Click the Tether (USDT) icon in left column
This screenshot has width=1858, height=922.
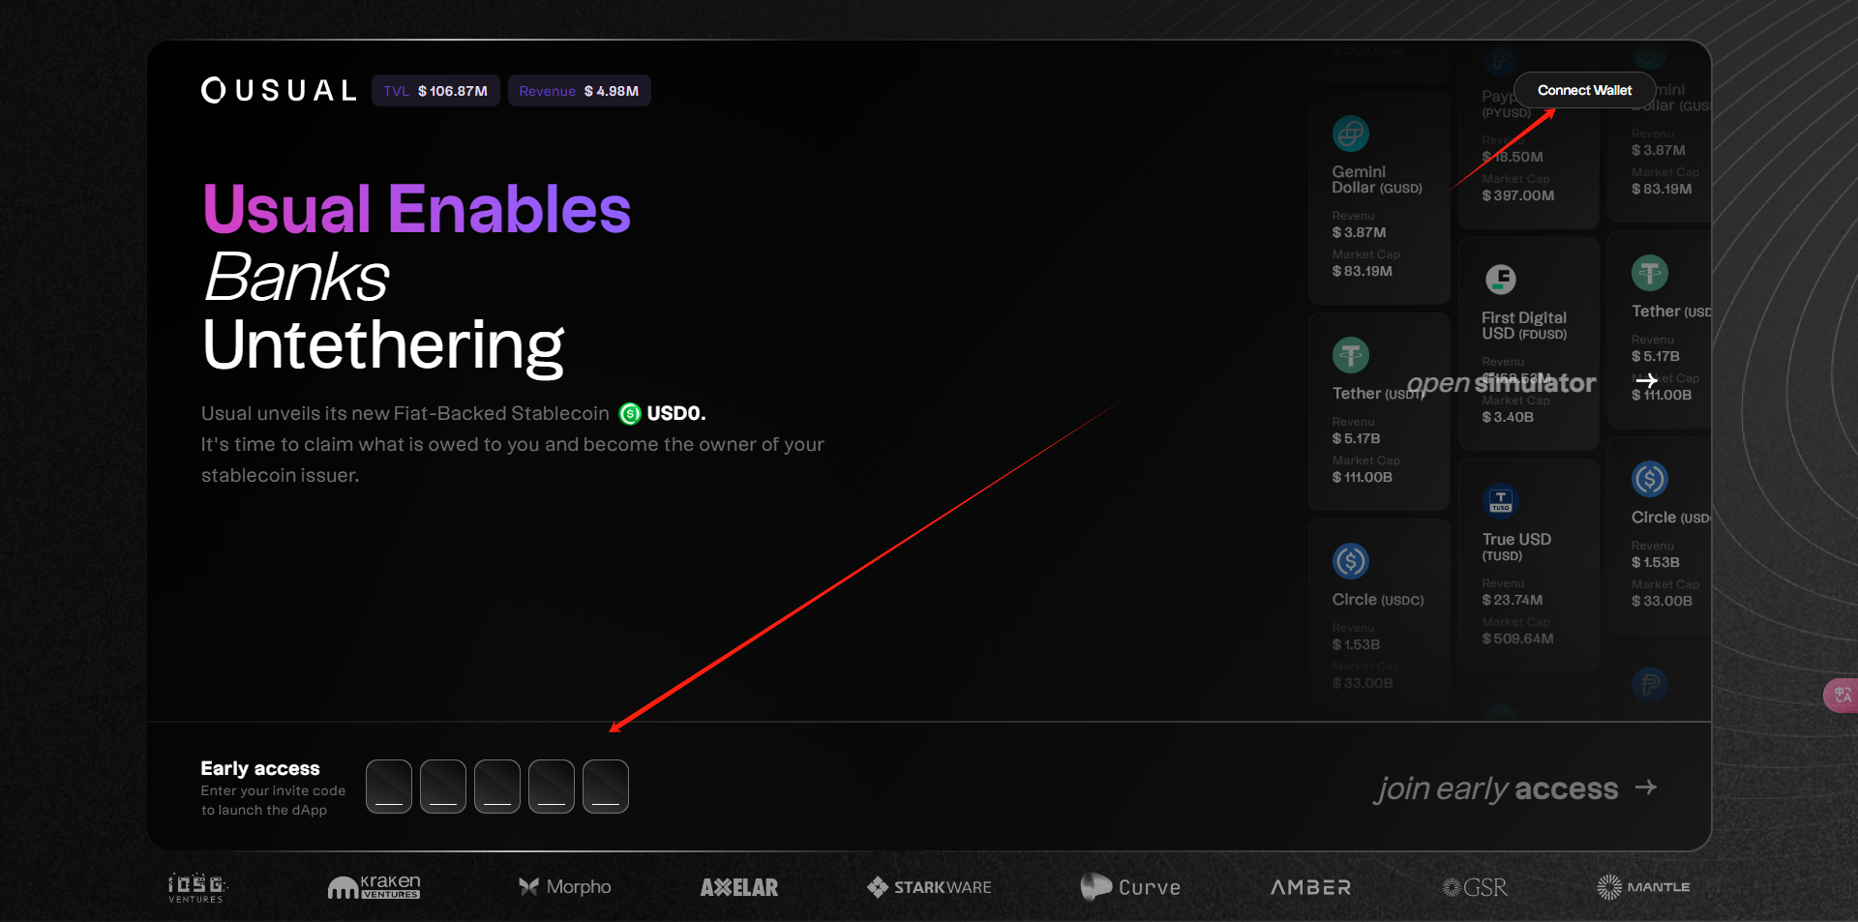tap(1351, 355)
